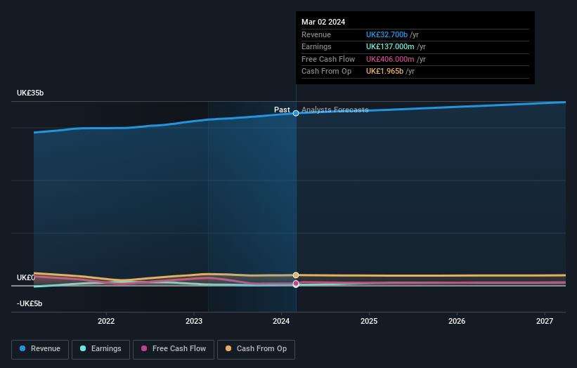Click the Revenue row label in tooltip

[316, 34]
